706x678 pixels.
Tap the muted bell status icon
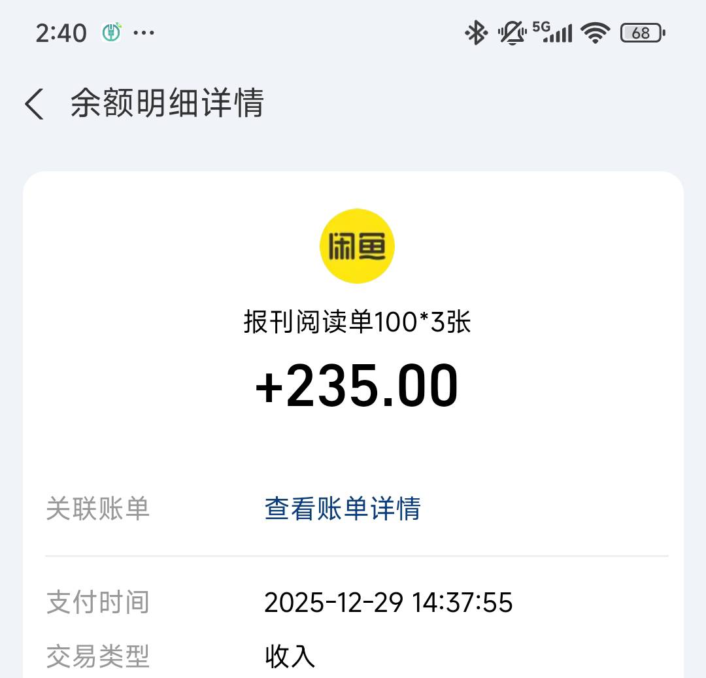point(512,32)
